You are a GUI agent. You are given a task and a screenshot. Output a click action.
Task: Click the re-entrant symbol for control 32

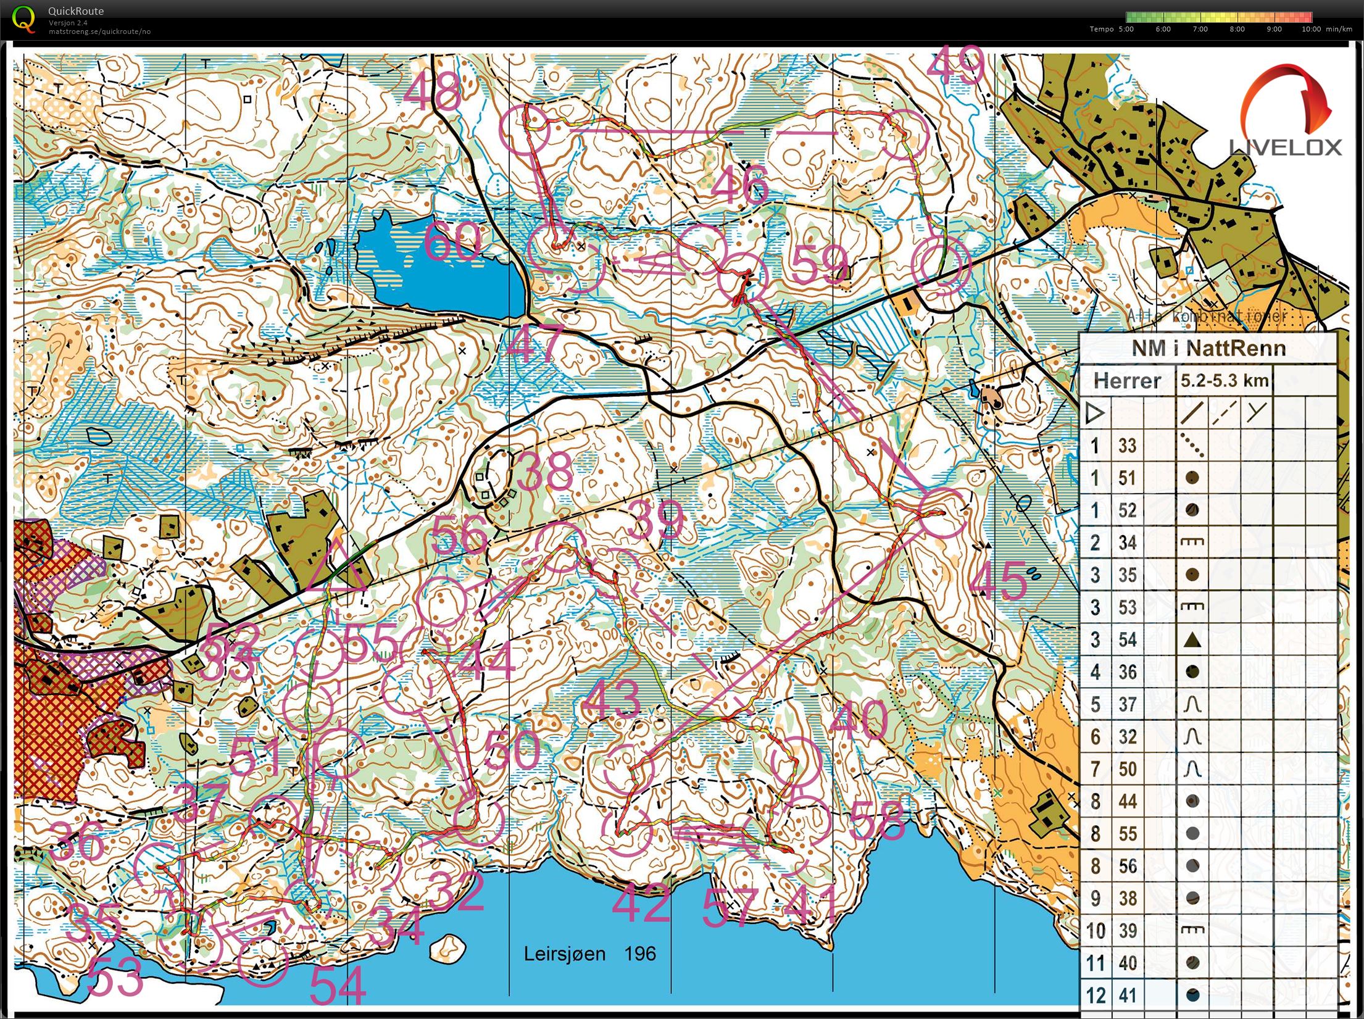1192,736
